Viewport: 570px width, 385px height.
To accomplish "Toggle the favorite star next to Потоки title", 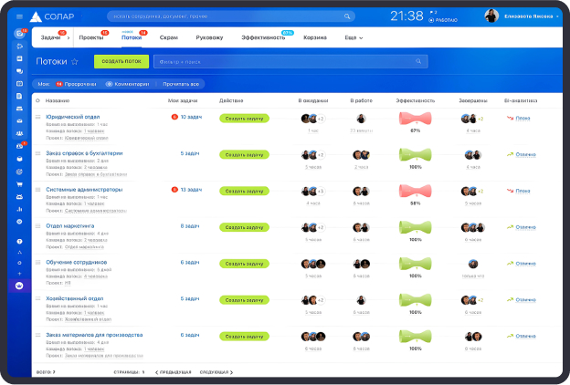I will point(75,61).
